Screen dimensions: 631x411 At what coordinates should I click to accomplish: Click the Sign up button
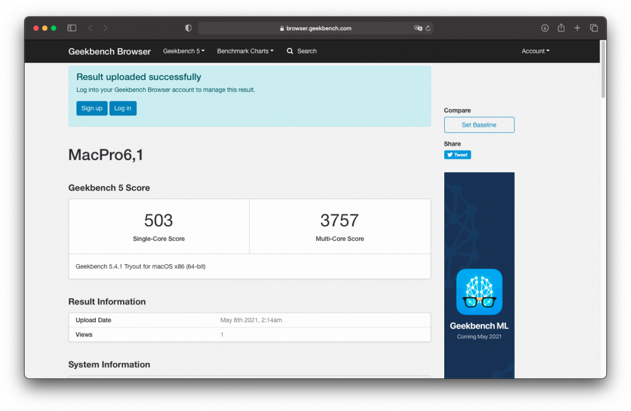[x=91, y=108]
